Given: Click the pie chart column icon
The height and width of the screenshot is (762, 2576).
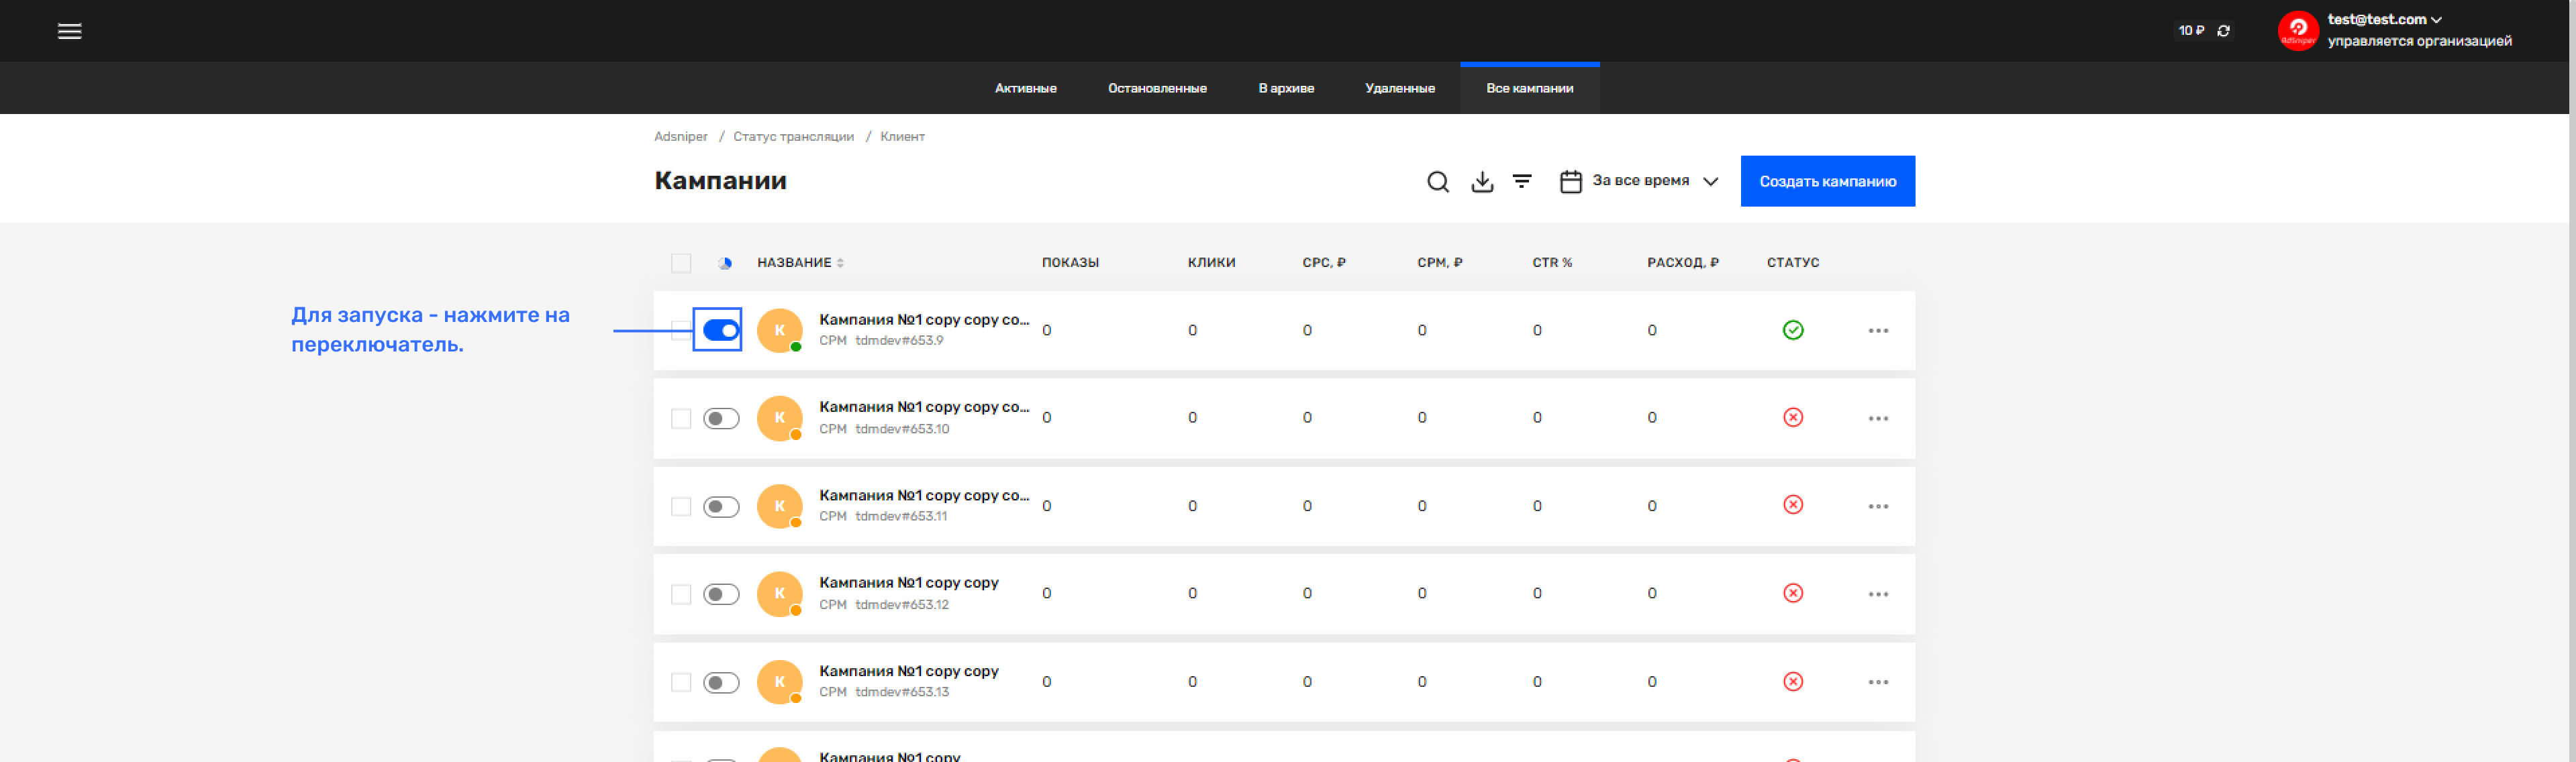Looking at the screenshot, I should click(724, 263).
